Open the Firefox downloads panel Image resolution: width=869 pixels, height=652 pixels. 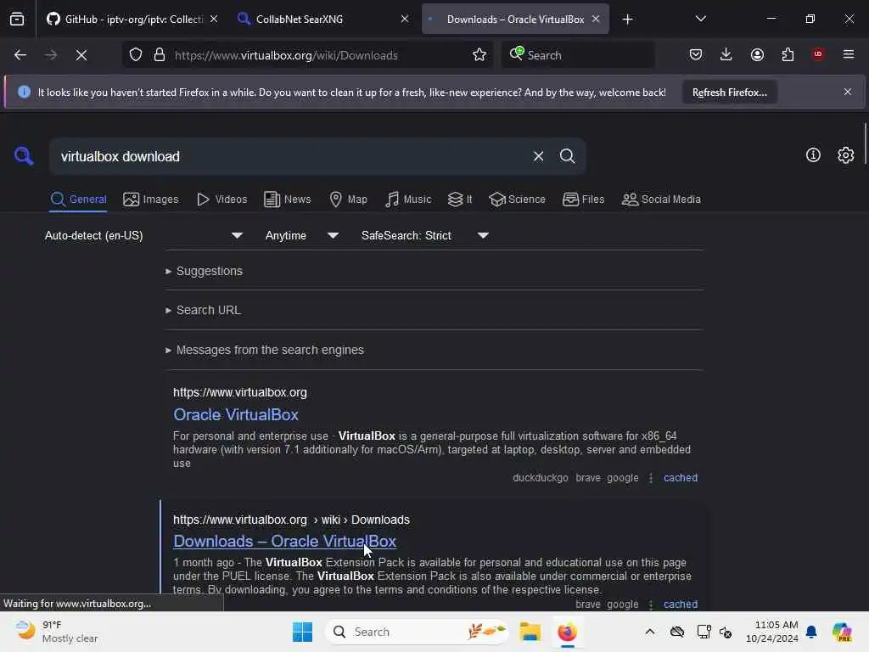coord(726,54)
